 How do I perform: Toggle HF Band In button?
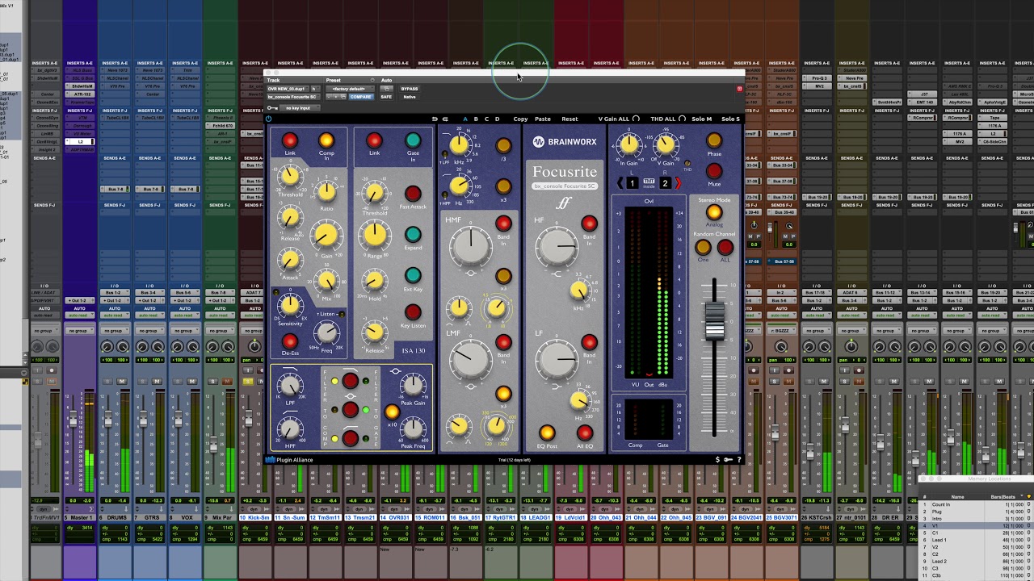point(589,224)
